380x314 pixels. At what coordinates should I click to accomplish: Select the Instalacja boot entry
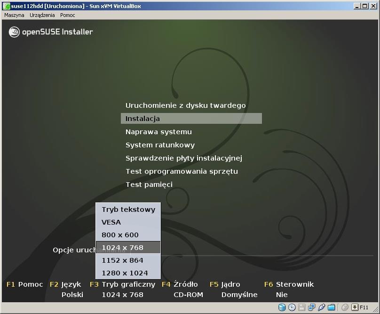(x=191, y=119)
